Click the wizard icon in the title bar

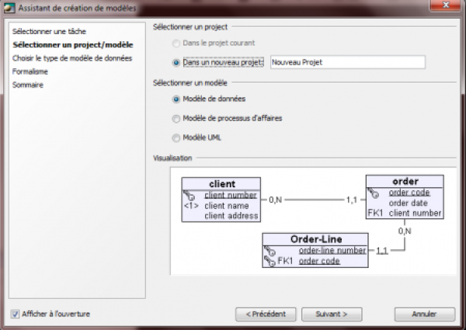[9, 8]
